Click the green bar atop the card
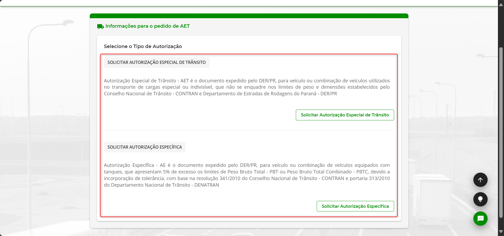504x236 pixels. 249,16
